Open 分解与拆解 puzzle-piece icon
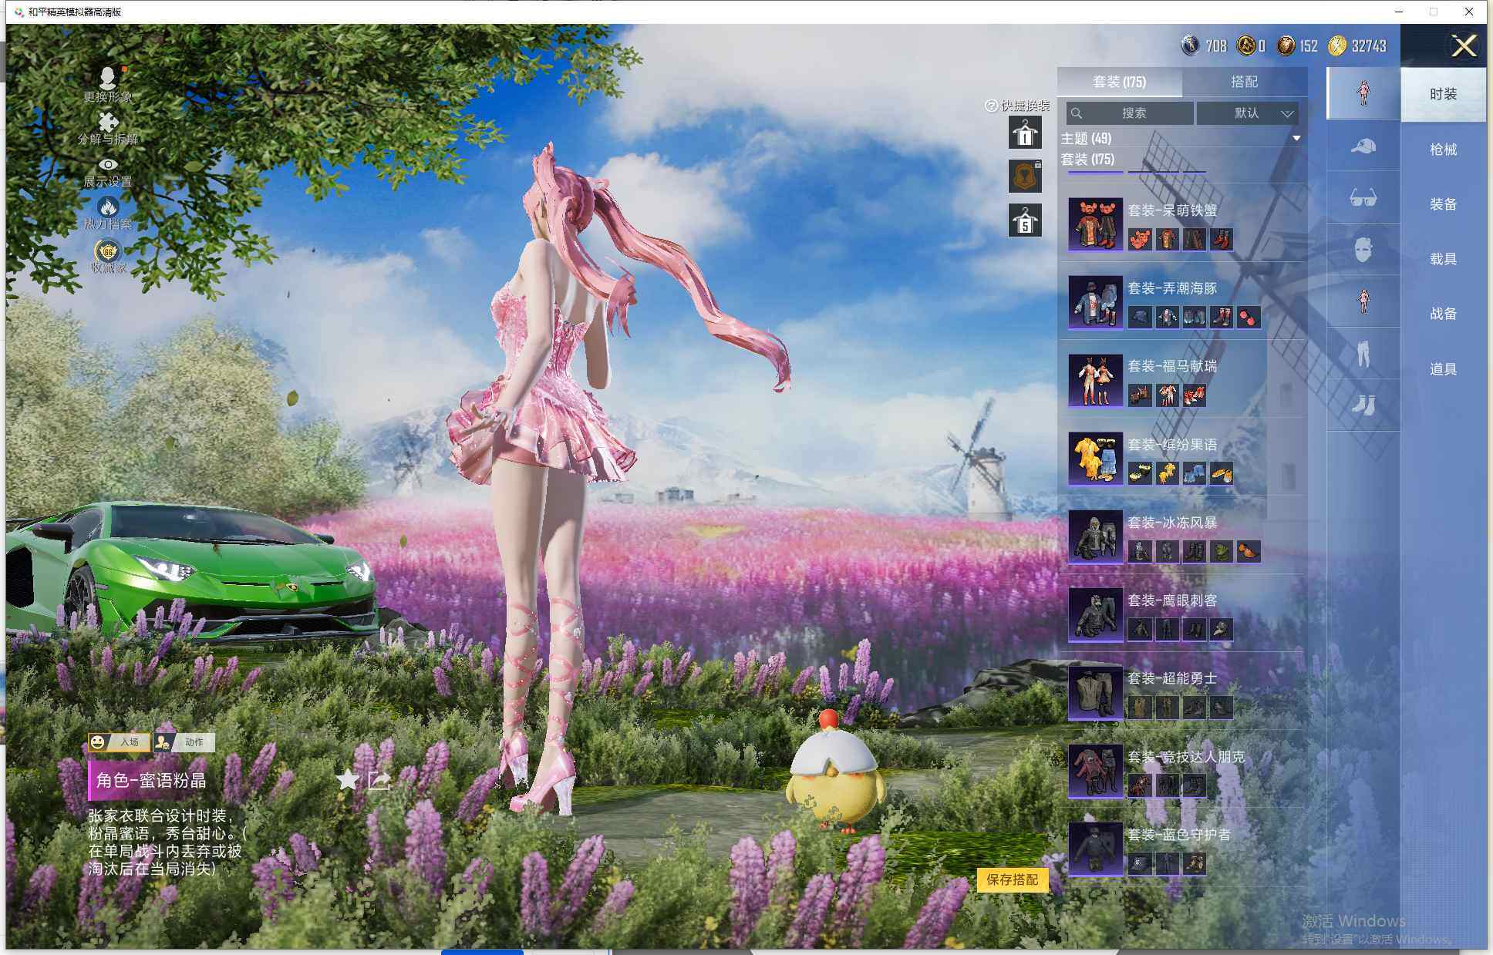 (108, 122)
